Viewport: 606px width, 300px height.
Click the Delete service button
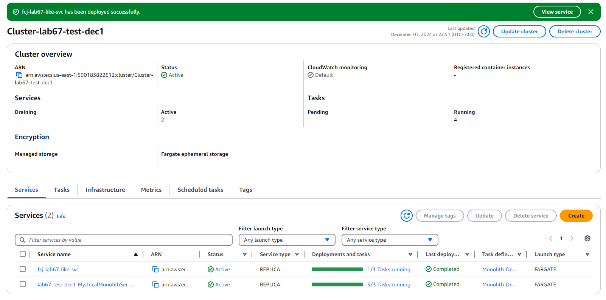[531, 216]
